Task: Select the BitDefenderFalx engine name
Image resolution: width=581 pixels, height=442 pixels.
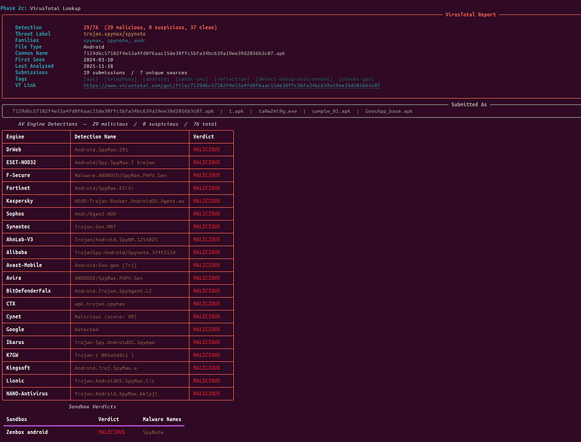Action: point(28,291)
